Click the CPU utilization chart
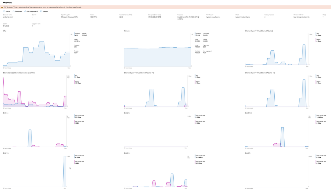 pyautogui.click(x=36, y=50)
